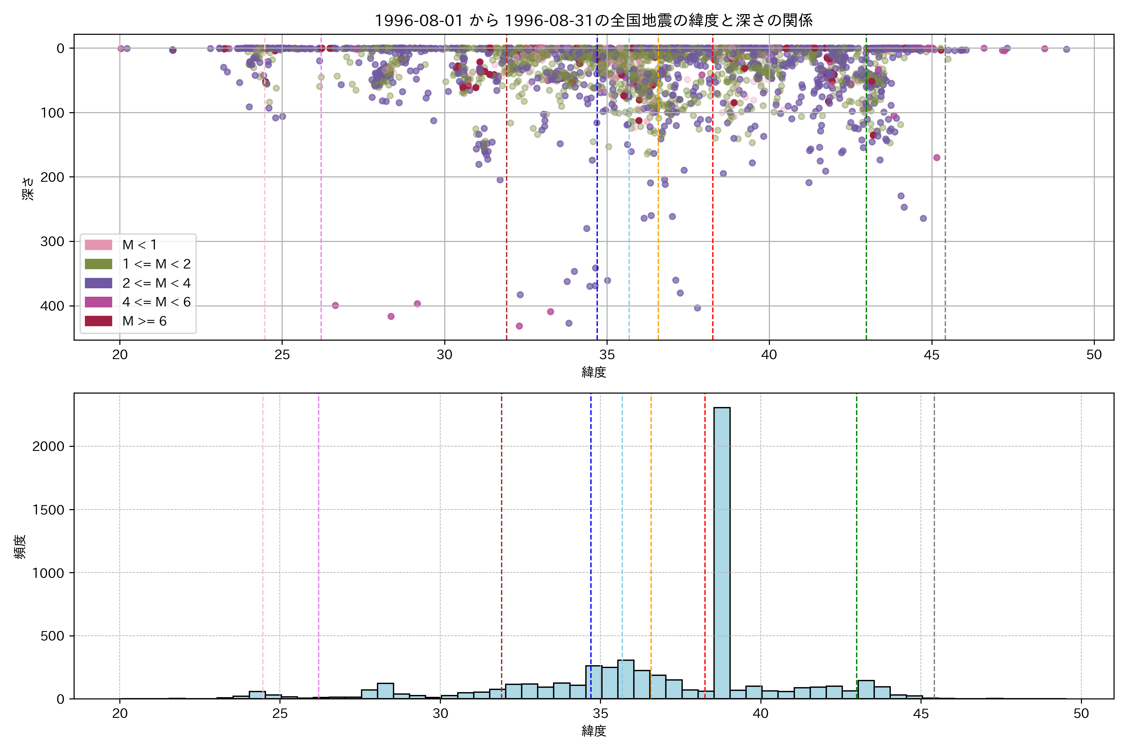Image resolution: width=1128 pixels, height=752 pixels.
Task: Click the 400 tick label on depth axis
Action: click(x=52, y=306)
